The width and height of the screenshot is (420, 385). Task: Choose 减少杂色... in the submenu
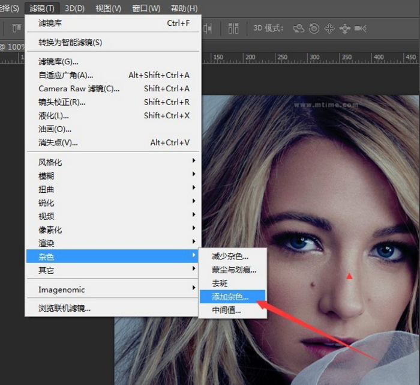point(230,256)
